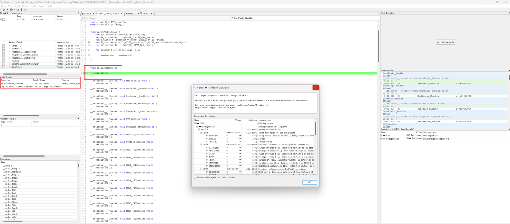Screen dimensions: 510x224
Task: Click the Step Out toolbar icon
Action: 22,10
